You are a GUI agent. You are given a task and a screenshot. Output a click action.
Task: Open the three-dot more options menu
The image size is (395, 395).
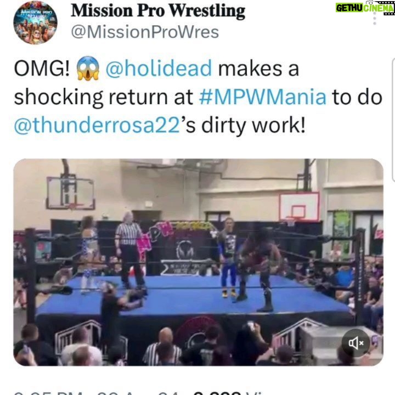click(375, 19)
